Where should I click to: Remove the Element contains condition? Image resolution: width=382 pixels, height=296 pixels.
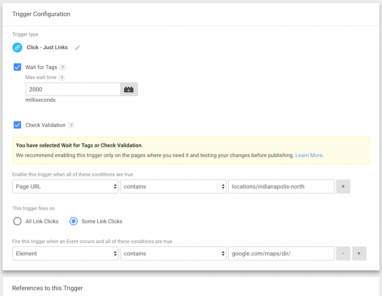(343, 253)
